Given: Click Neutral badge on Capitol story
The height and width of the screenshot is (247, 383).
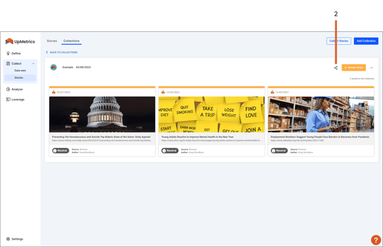Looking at the screenshot, I should (61, 151).
